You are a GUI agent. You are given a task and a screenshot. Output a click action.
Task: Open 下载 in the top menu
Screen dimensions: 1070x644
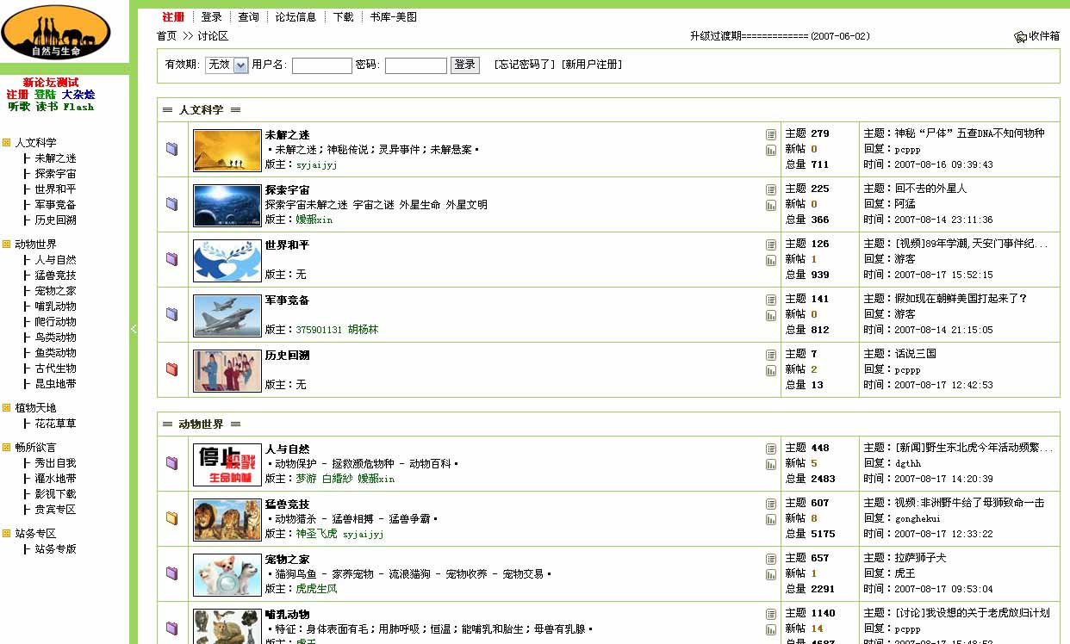pyautogui.click(x=343, y=17)
